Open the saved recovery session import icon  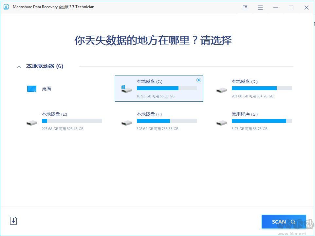[13, 221]
